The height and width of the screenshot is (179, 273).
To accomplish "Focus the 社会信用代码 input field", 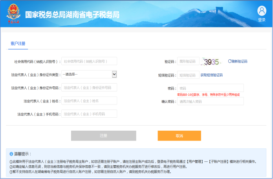I will pos(89,61).
